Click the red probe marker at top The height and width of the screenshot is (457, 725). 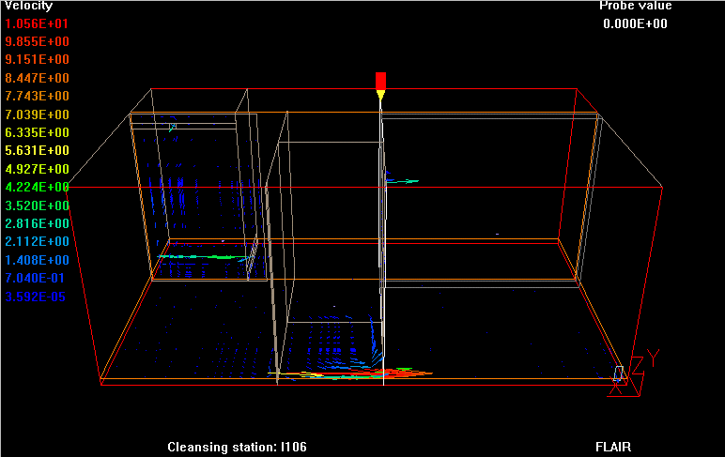[x=380, y=79]
